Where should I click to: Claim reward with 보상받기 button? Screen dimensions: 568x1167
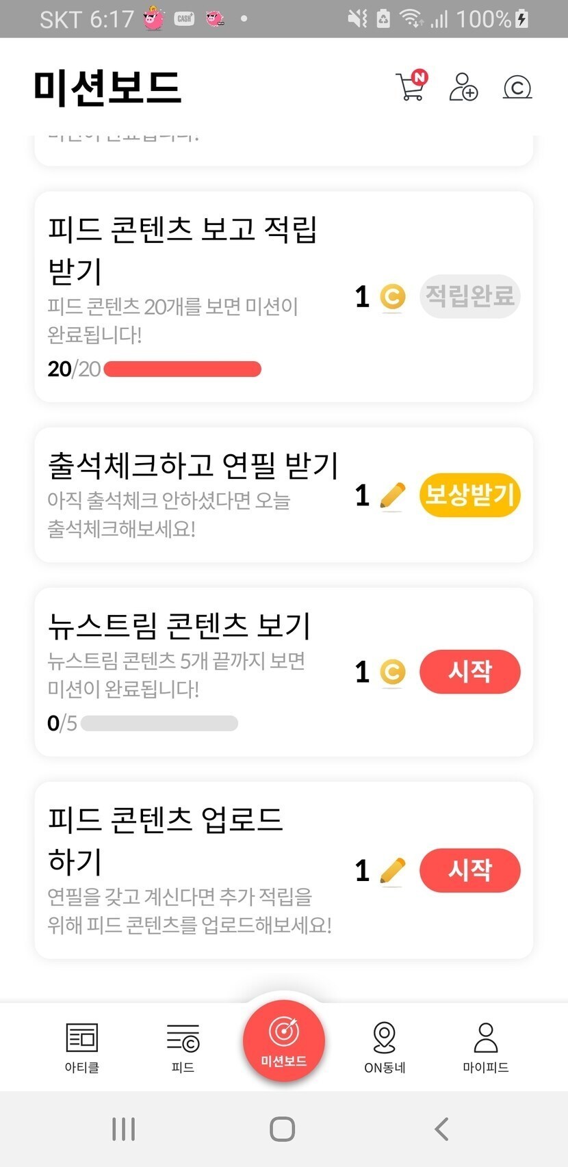click(x=469, y=495)
